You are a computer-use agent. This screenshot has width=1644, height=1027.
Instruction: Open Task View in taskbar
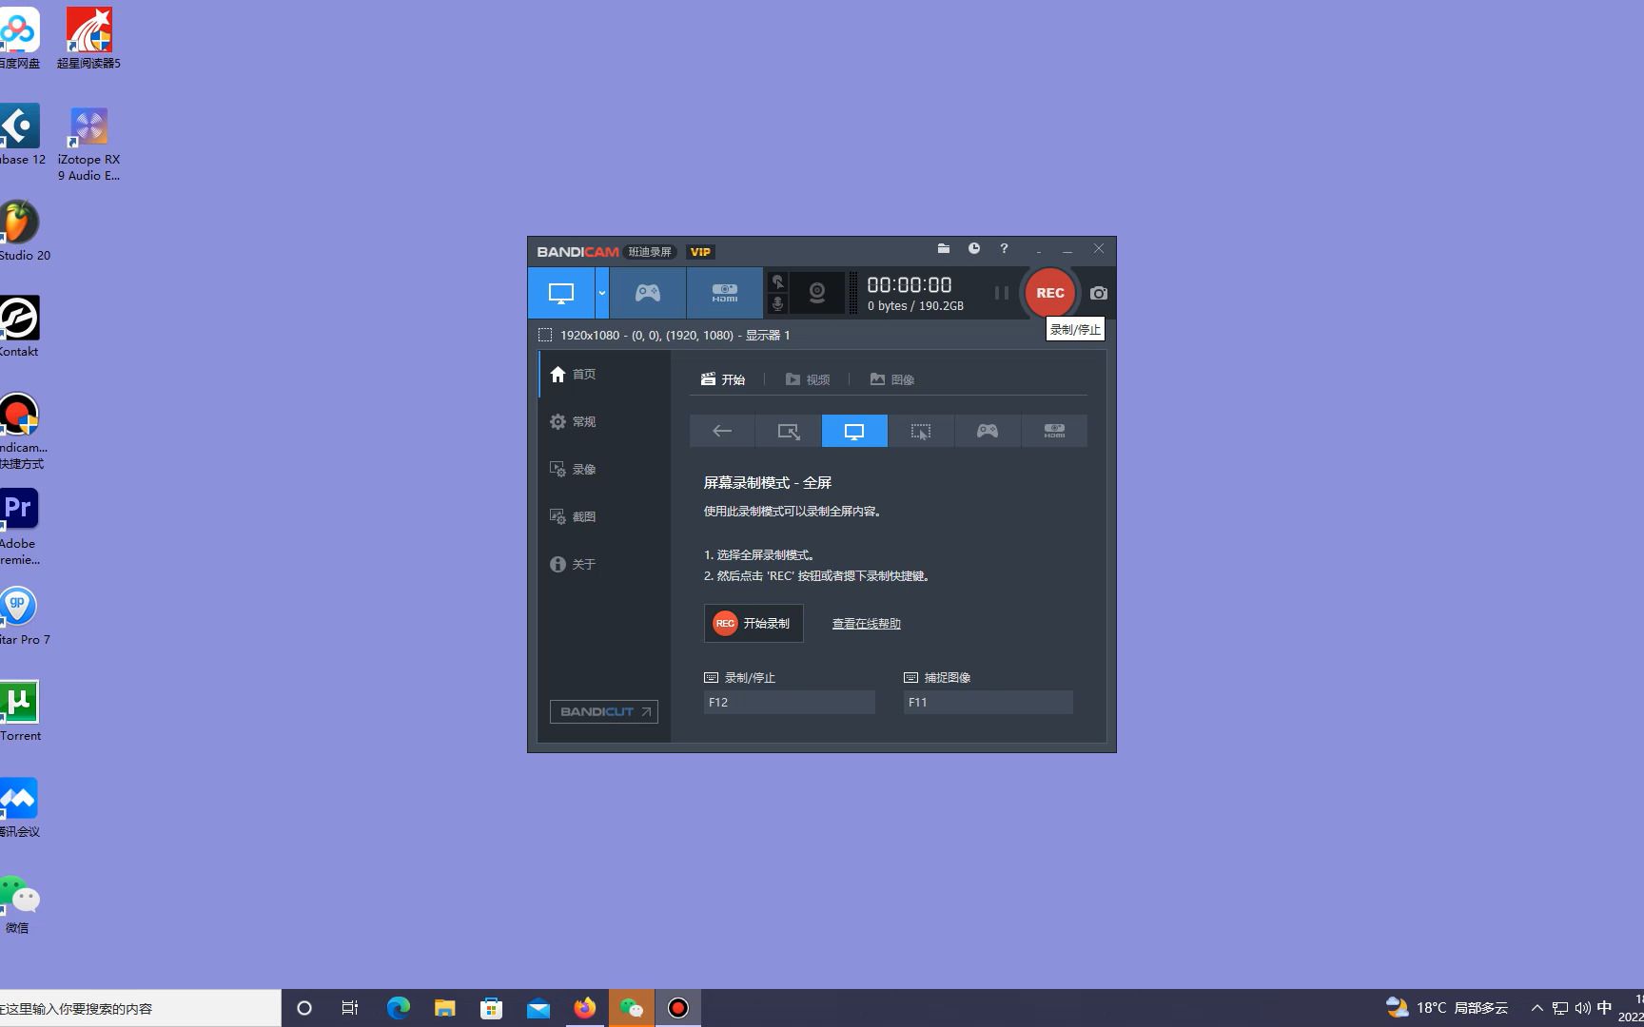point(350,1008)
